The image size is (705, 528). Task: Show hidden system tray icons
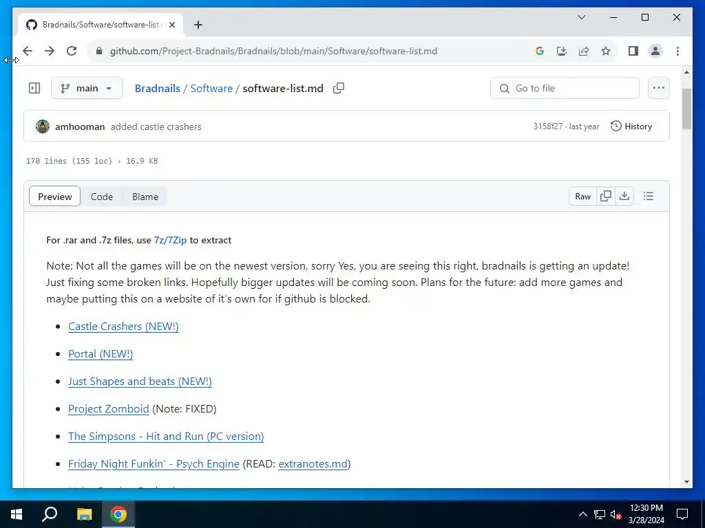point(582,514)
